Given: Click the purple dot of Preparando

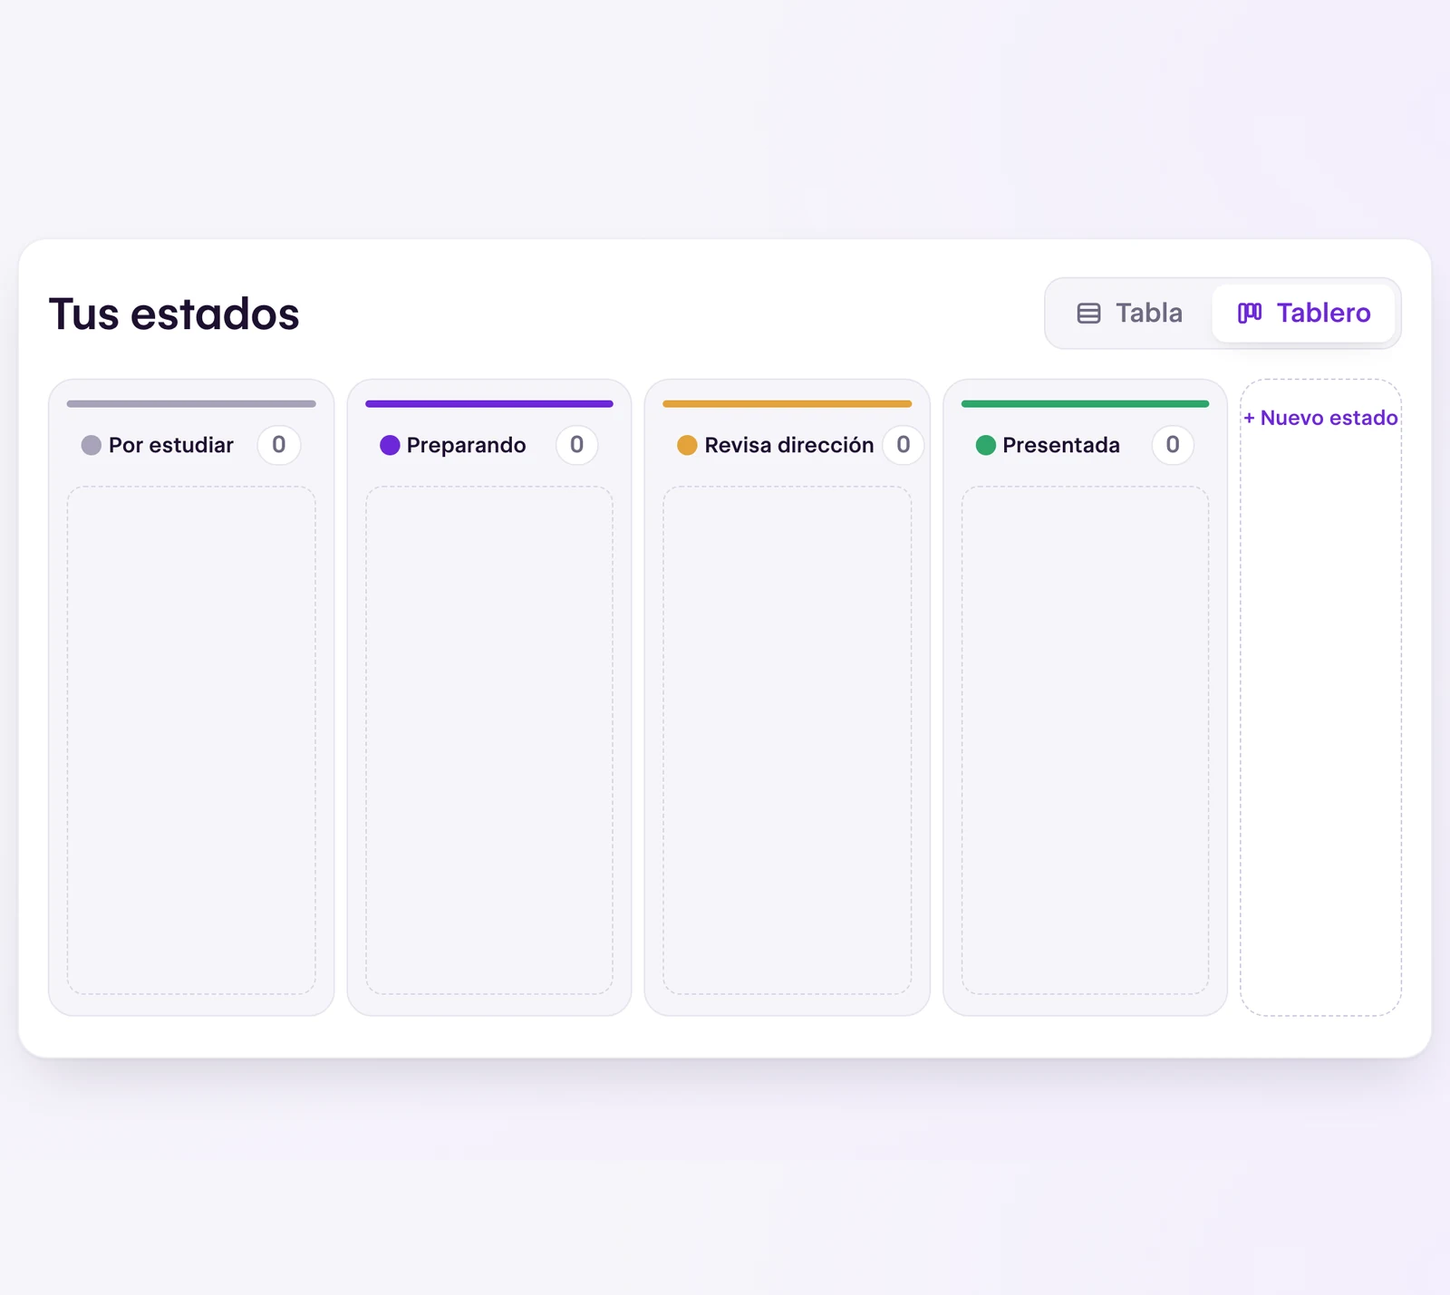Looking at the screenshot, I should tap(390, 445).
